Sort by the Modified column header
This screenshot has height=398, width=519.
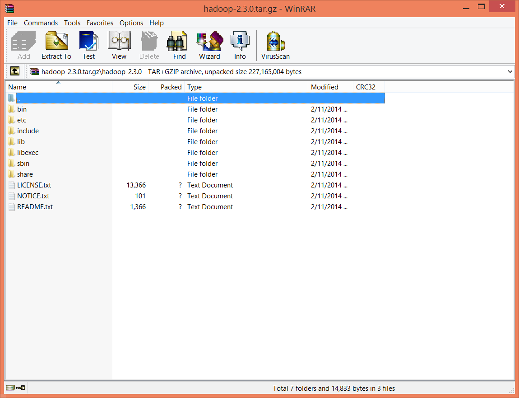[330, 87]
